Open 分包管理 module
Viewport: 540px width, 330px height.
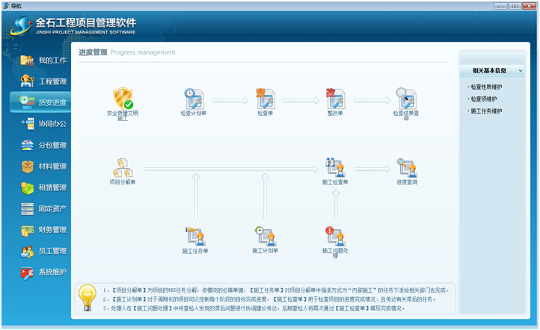pos(43,145)
